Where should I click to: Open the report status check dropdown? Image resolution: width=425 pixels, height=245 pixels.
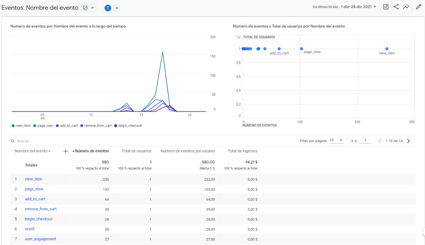point(89,8)
